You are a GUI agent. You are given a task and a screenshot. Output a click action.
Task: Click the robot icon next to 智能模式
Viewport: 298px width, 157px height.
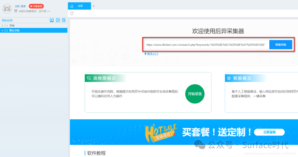point(229,78)
